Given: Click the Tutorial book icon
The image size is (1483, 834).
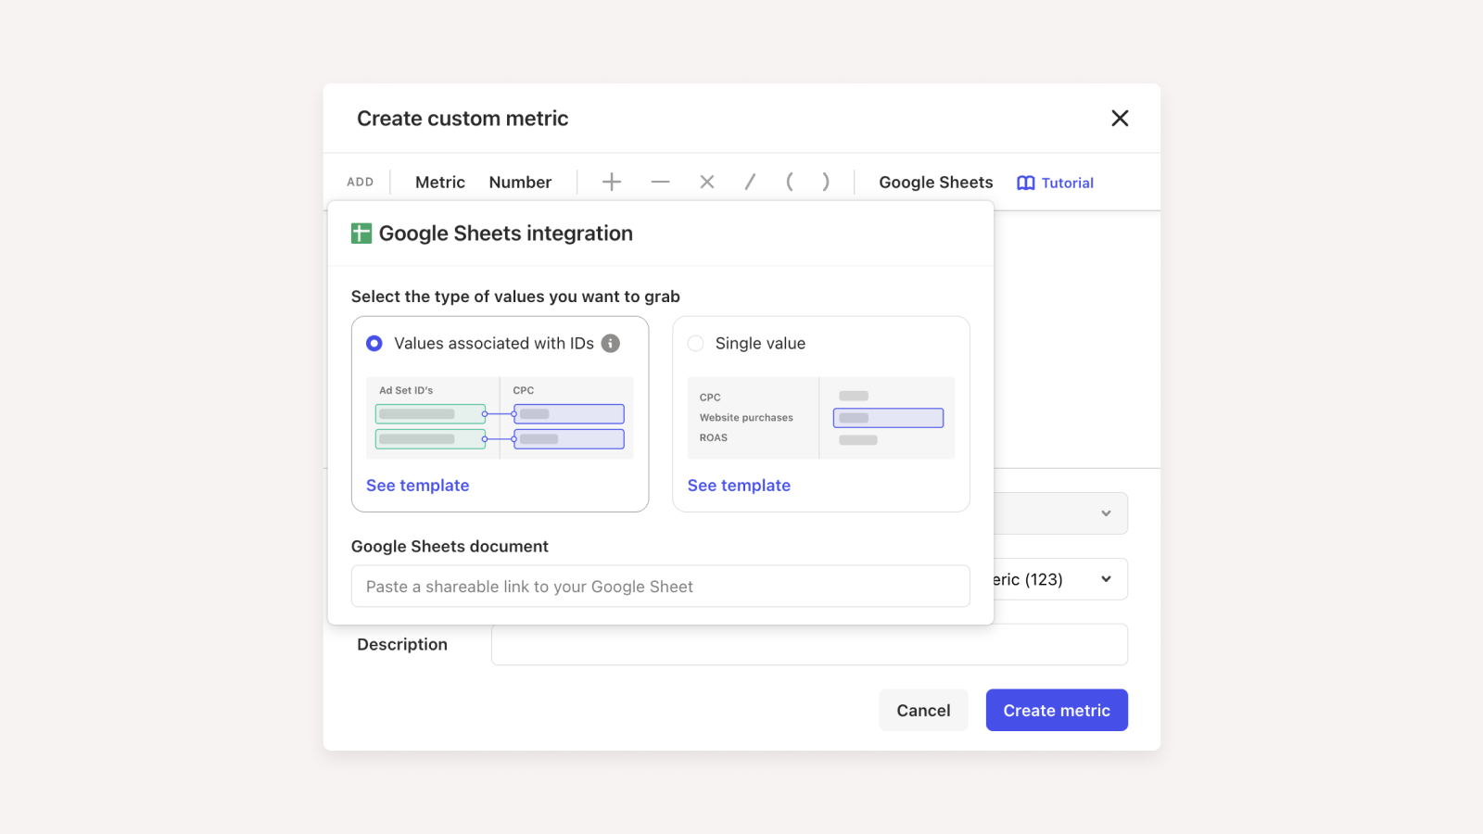Looking at the screenshot, I should click(x=1026, y=183).
